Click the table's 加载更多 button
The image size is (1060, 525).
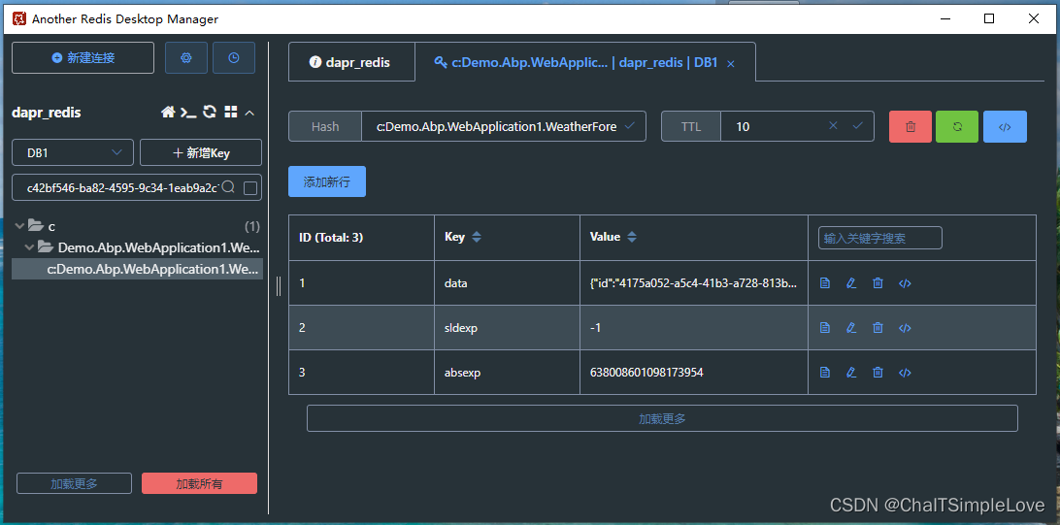pos(662,418)
